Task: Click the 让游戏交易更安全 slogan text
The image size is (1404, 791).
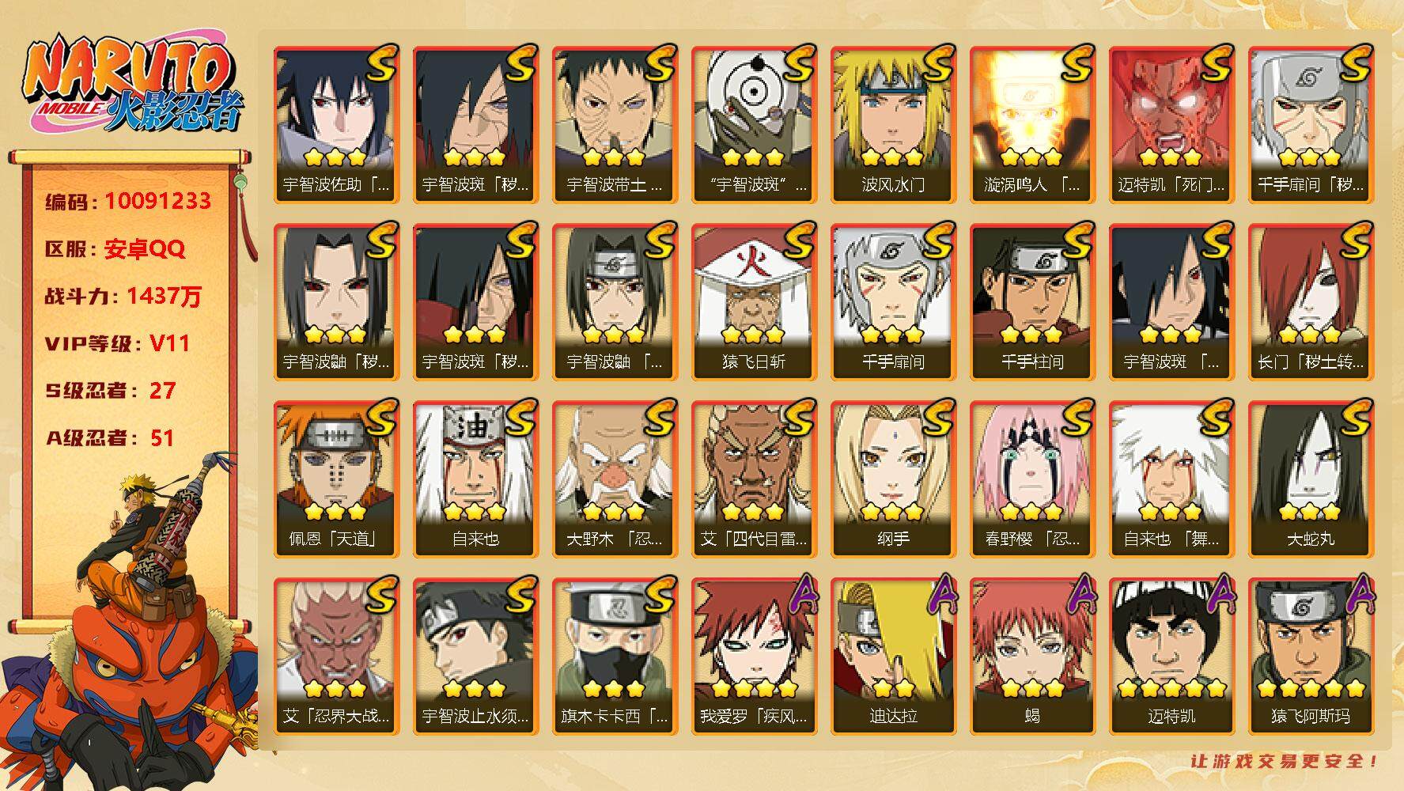Action: (x=1285, y=760)
